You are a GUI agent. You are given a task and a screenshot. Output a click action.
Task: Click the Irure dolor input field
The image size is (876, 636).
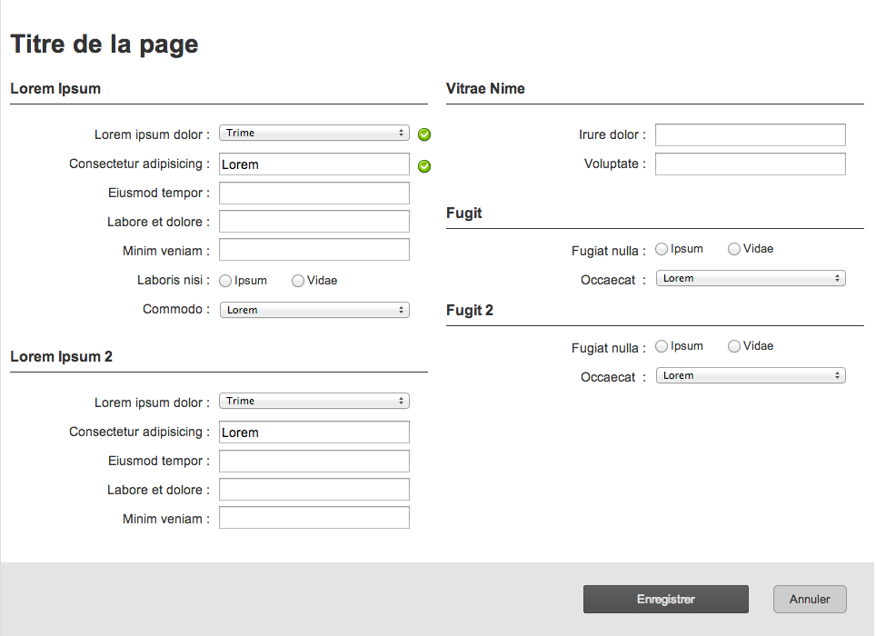pyautogui.click(x=750, y=134)
